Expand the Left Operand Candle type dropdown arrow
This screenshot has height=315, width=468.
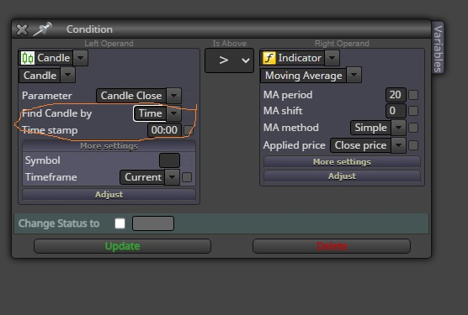81,58
